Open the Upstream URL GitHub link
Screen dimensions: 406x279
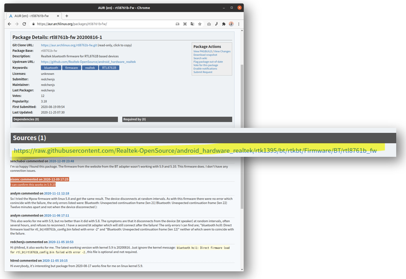pyautogui.click(x=88, y=62)
